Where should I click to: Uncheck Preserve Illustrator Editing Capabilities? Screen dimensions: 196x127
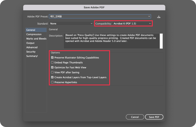tap(52, 58)
